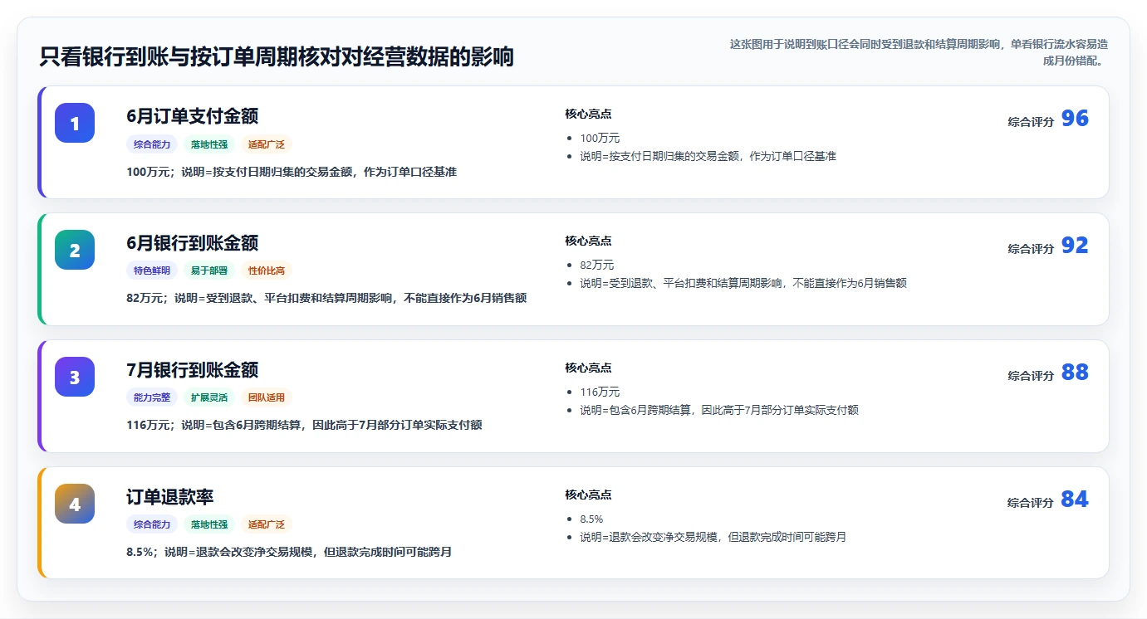Select the bullet item reading only 116万元
Viewport: 1147px width, 619px height.
600,392
